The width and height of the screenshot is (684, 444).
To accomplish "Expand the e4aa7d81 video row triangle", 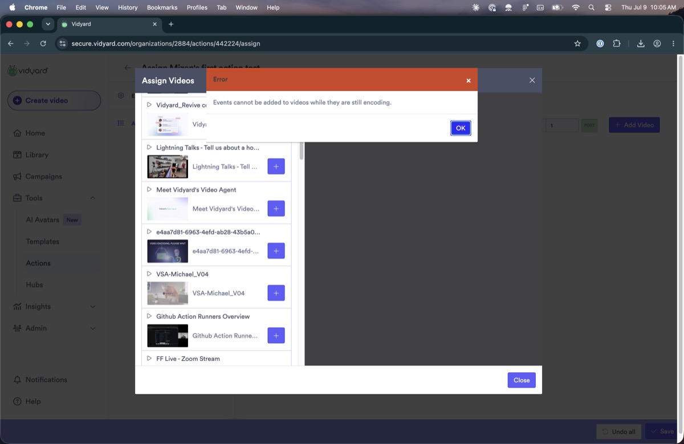I will pyautogui.click(x=149, y=231).
